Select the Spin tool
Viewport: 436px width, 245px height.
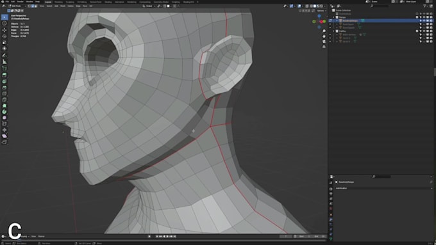click(4, 112)
